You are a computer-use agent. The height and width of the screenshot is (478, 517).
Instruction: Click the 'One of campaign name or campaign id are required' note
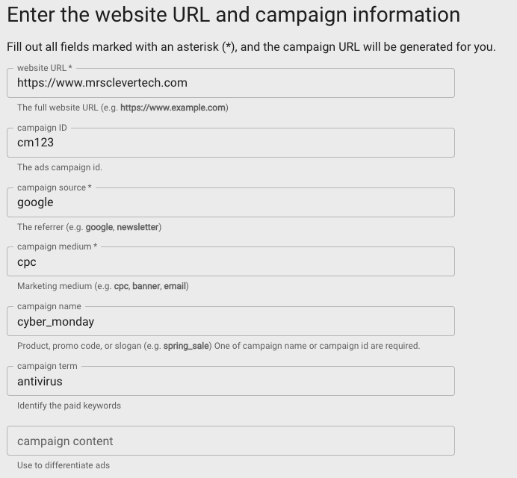point(317,346)
